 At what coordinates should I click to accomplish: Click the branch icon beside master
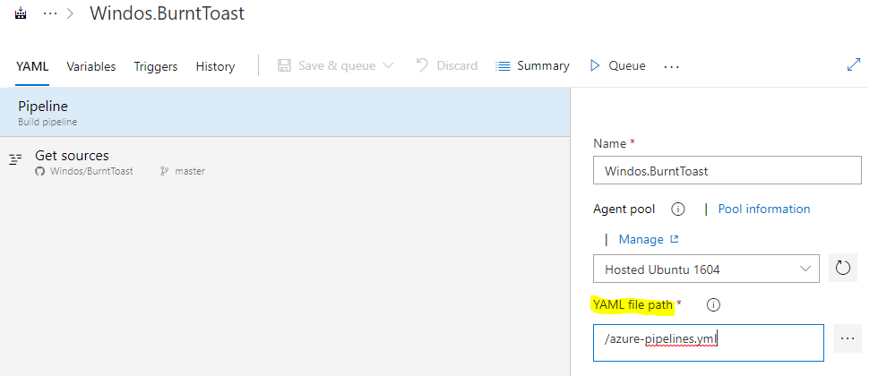[165, 171]
